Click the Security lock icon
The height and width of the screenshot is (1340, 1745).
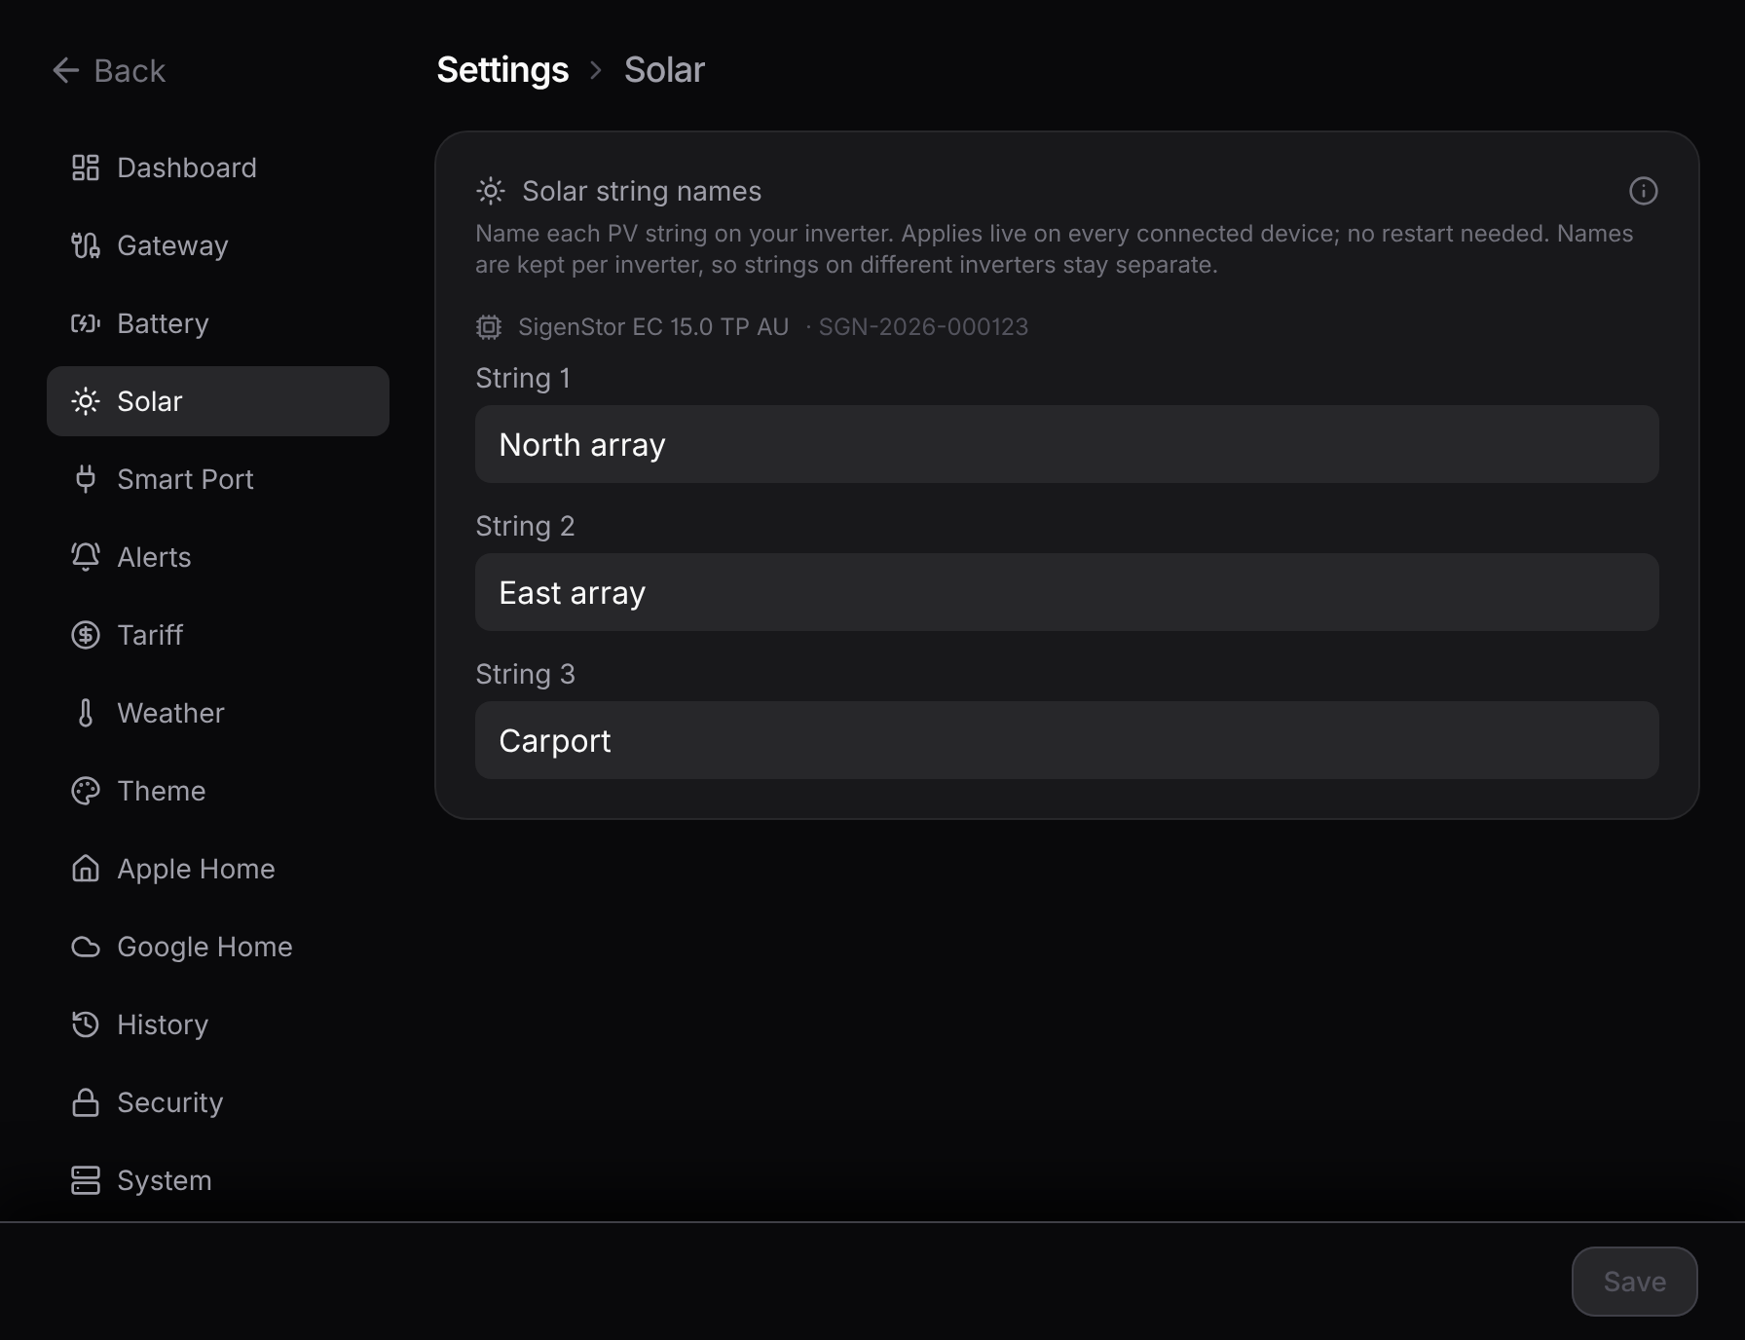click(86, 1102)
